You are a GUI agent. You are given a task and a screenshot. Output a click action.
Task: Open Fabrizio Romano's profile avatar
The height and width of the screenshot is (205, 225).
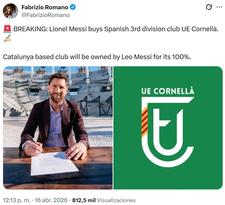coord(11,11)
